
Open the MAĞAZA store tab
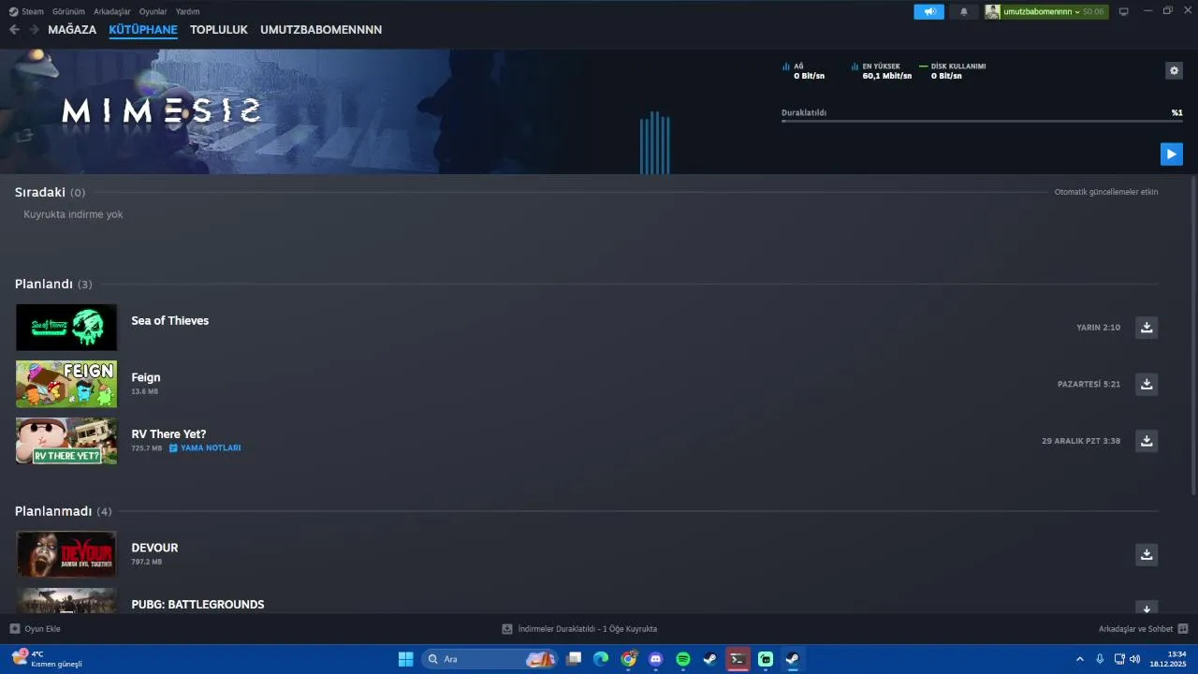[72, 30]
